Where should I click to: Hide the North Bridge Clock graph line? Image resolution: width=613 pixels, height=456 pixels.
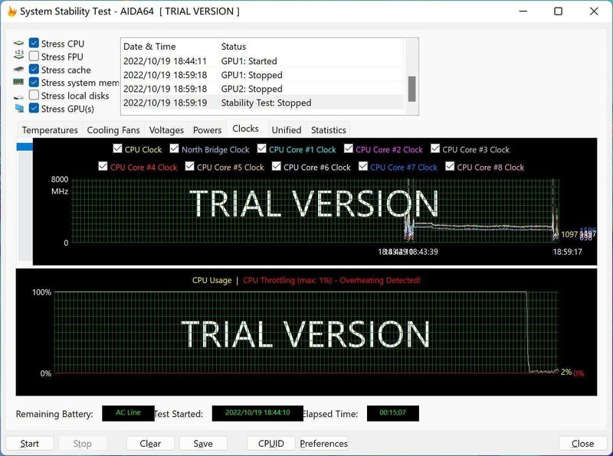tap(174, 149)
